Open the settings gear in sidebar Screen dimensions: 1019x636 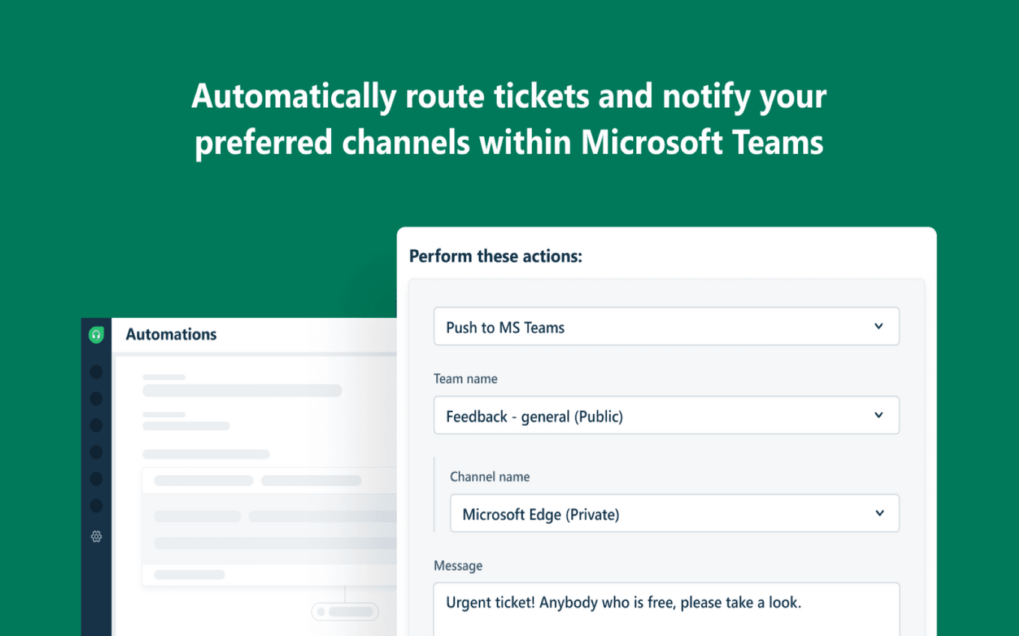tap(96, 536)
